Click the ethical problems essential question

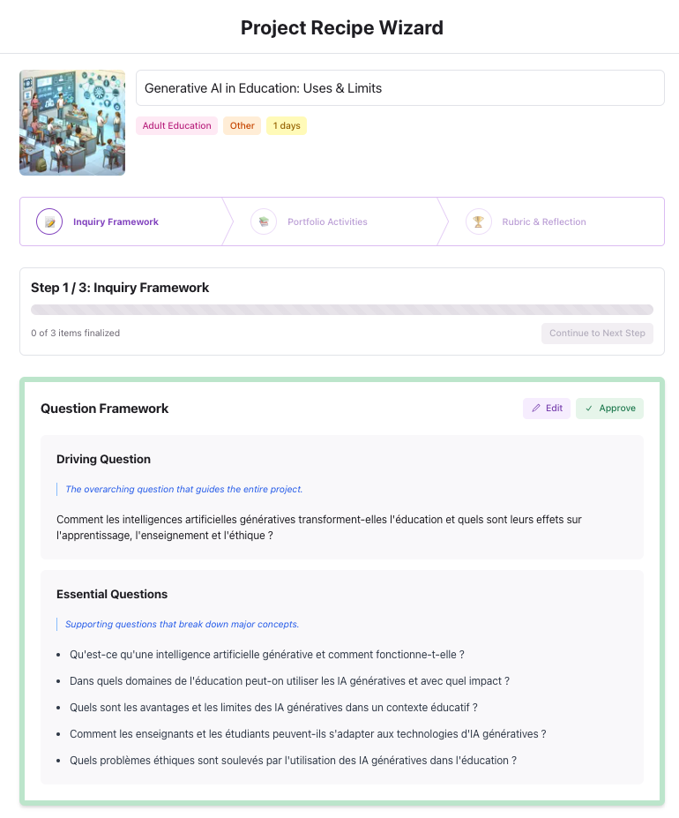(x=293, y=761)
